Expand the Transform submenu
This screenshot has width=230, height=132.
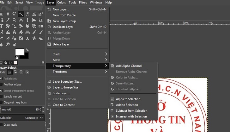pos(77,72)
